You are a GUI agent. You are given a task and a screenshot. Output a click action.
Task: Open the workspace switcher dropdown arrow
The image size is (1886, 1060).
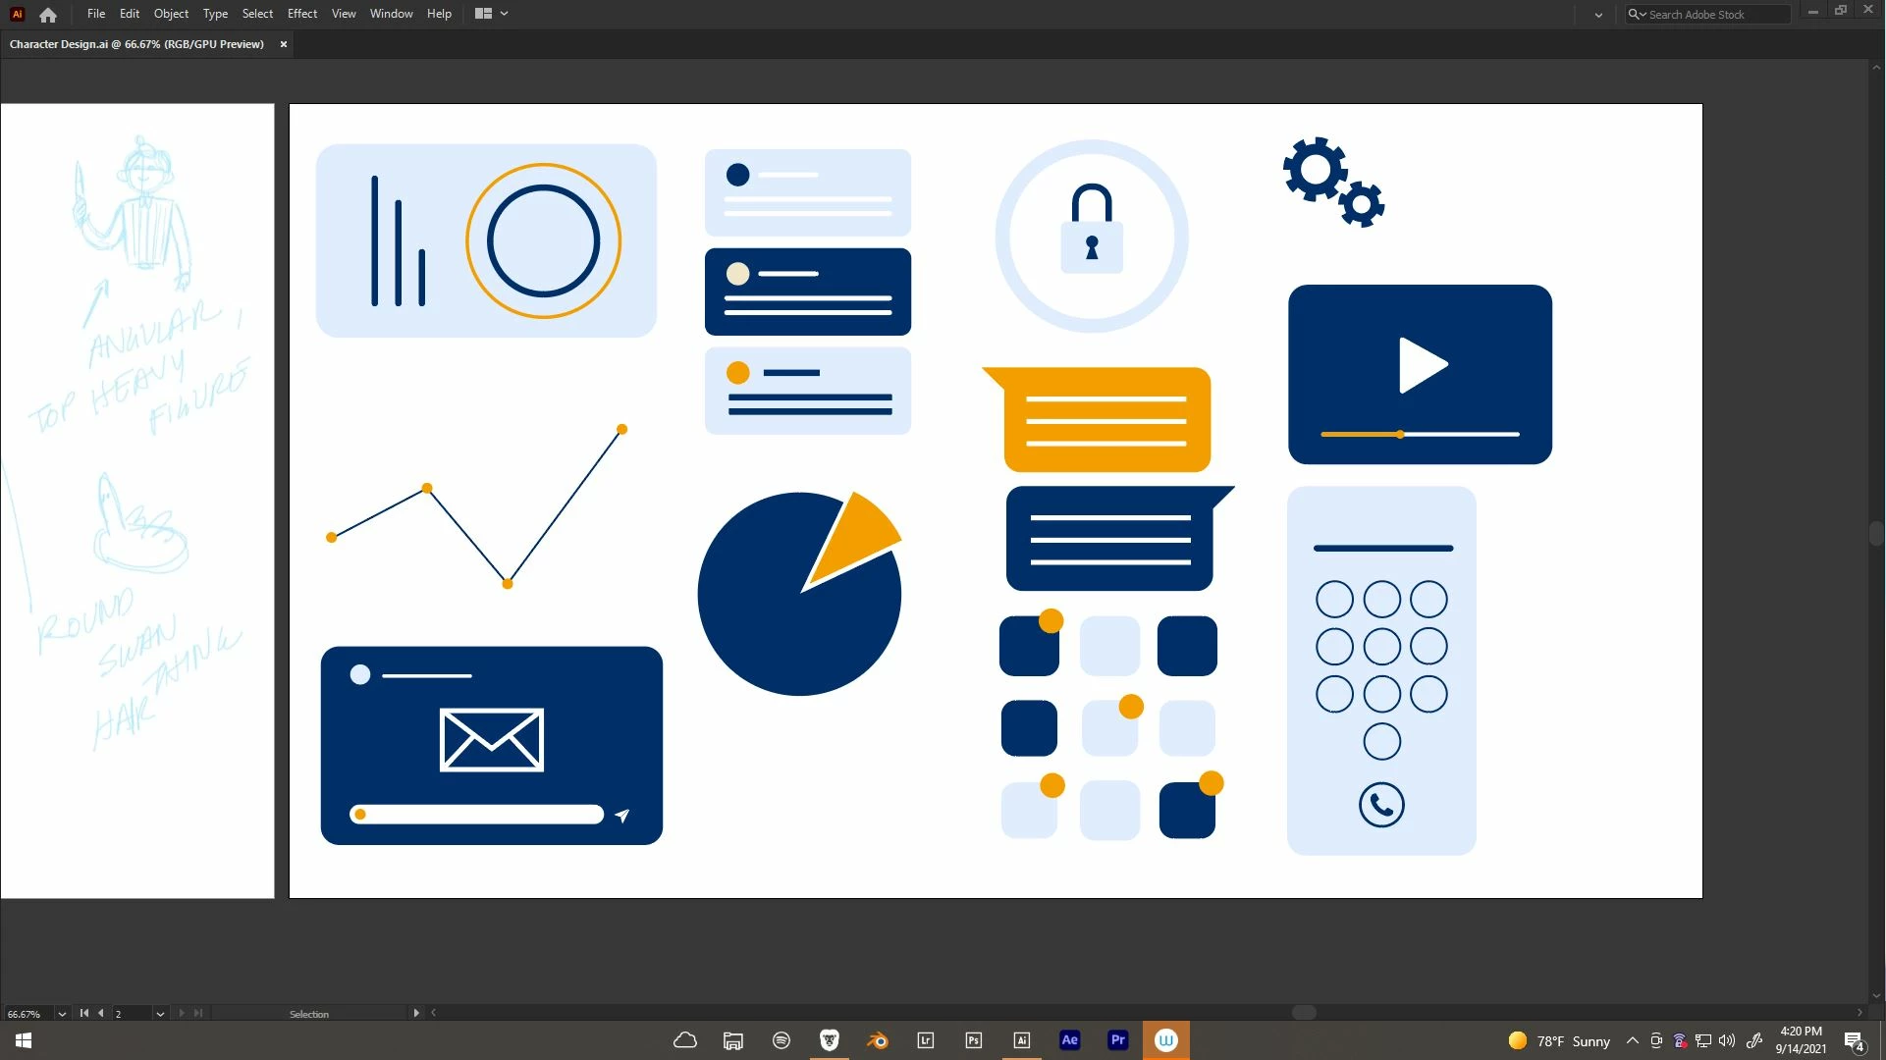click(x=1598, y=15)
